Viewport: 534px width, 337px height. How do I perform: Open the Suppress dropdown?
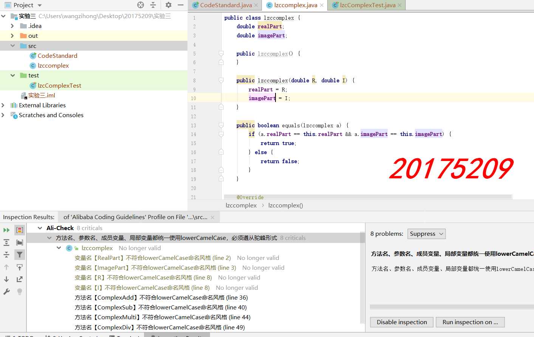[x=426, y=234]
